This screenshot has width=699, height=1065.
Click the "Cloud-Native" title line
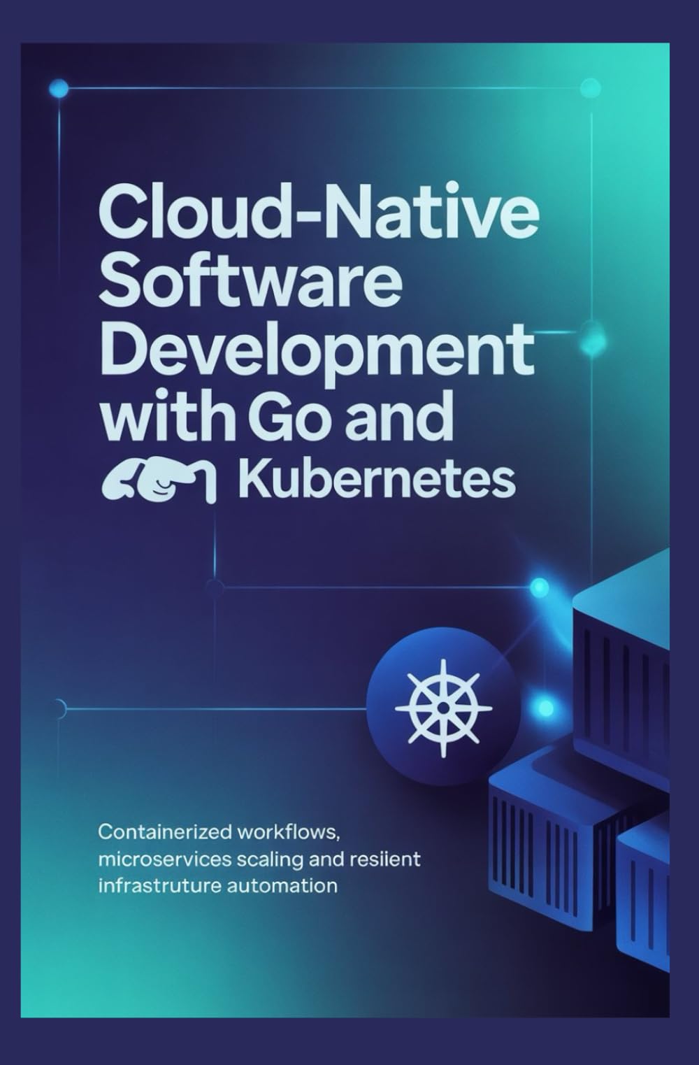(x=319, y=209)
